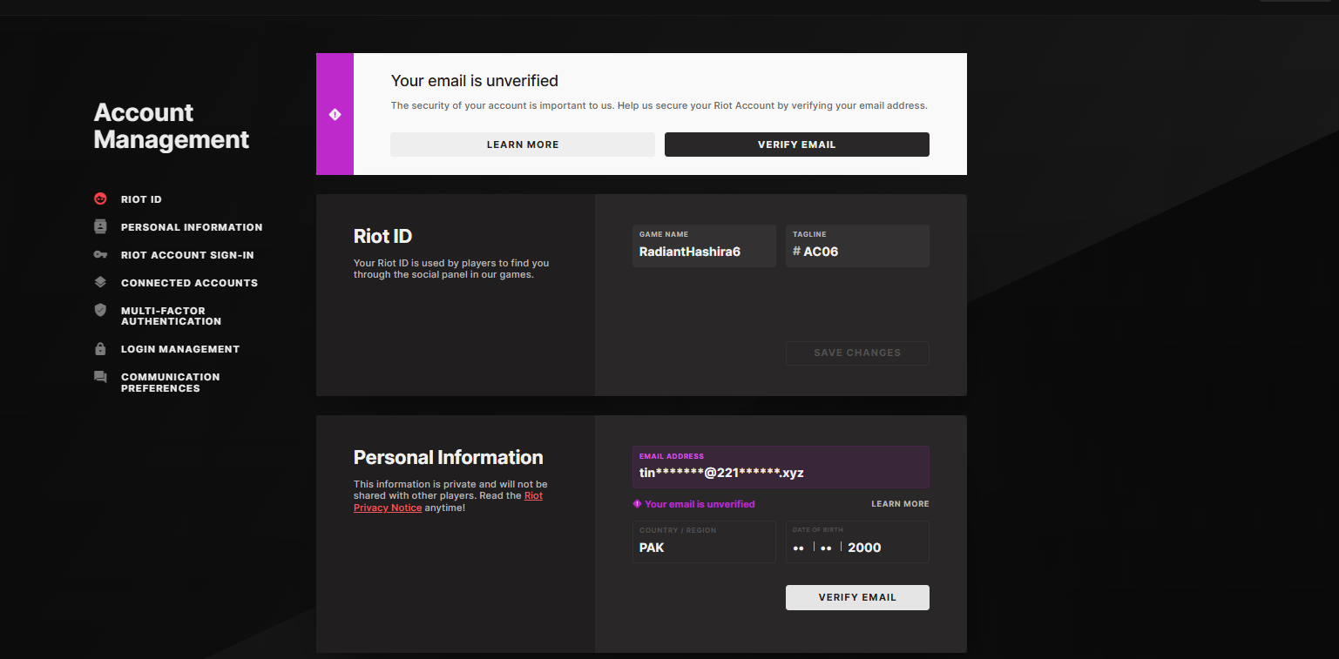Viewport: 1339px width, 659px height.
Task: Click the dark Verify Email button in the banner
Action: pyautogui.click(x=797, y=145)
